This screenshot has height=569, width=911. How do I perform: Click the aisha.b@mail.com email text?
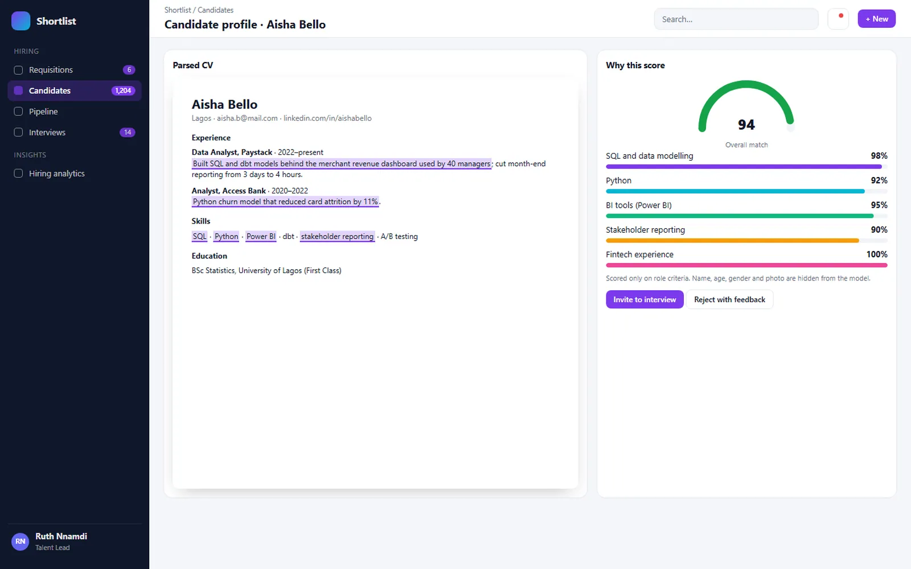(x=247, y=118)
